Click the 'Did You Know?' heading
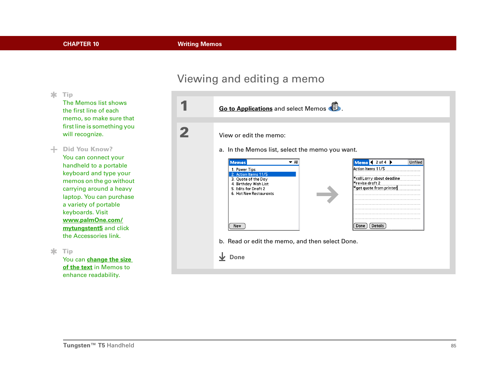 coord(88,149)
